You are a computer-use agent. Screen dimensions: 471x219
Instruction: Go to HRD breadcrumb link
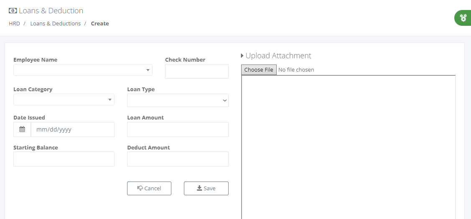(14, 23)
